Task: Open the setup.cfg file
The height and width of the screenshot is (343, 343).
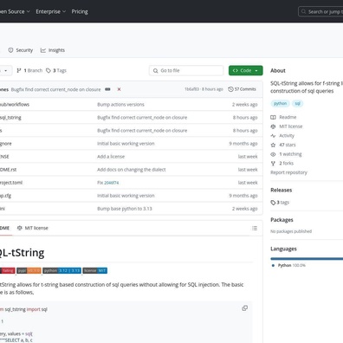Action: [5, 196]
